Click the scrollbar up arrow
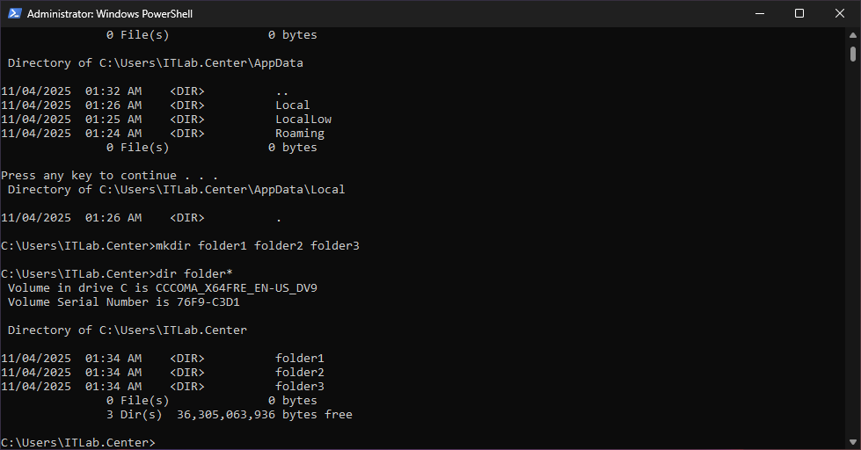This screenshot has height=450, width=861. 853,35
